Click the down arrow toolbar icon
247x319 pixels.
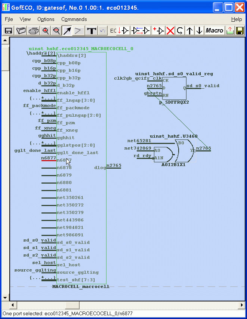pos(199,31)
